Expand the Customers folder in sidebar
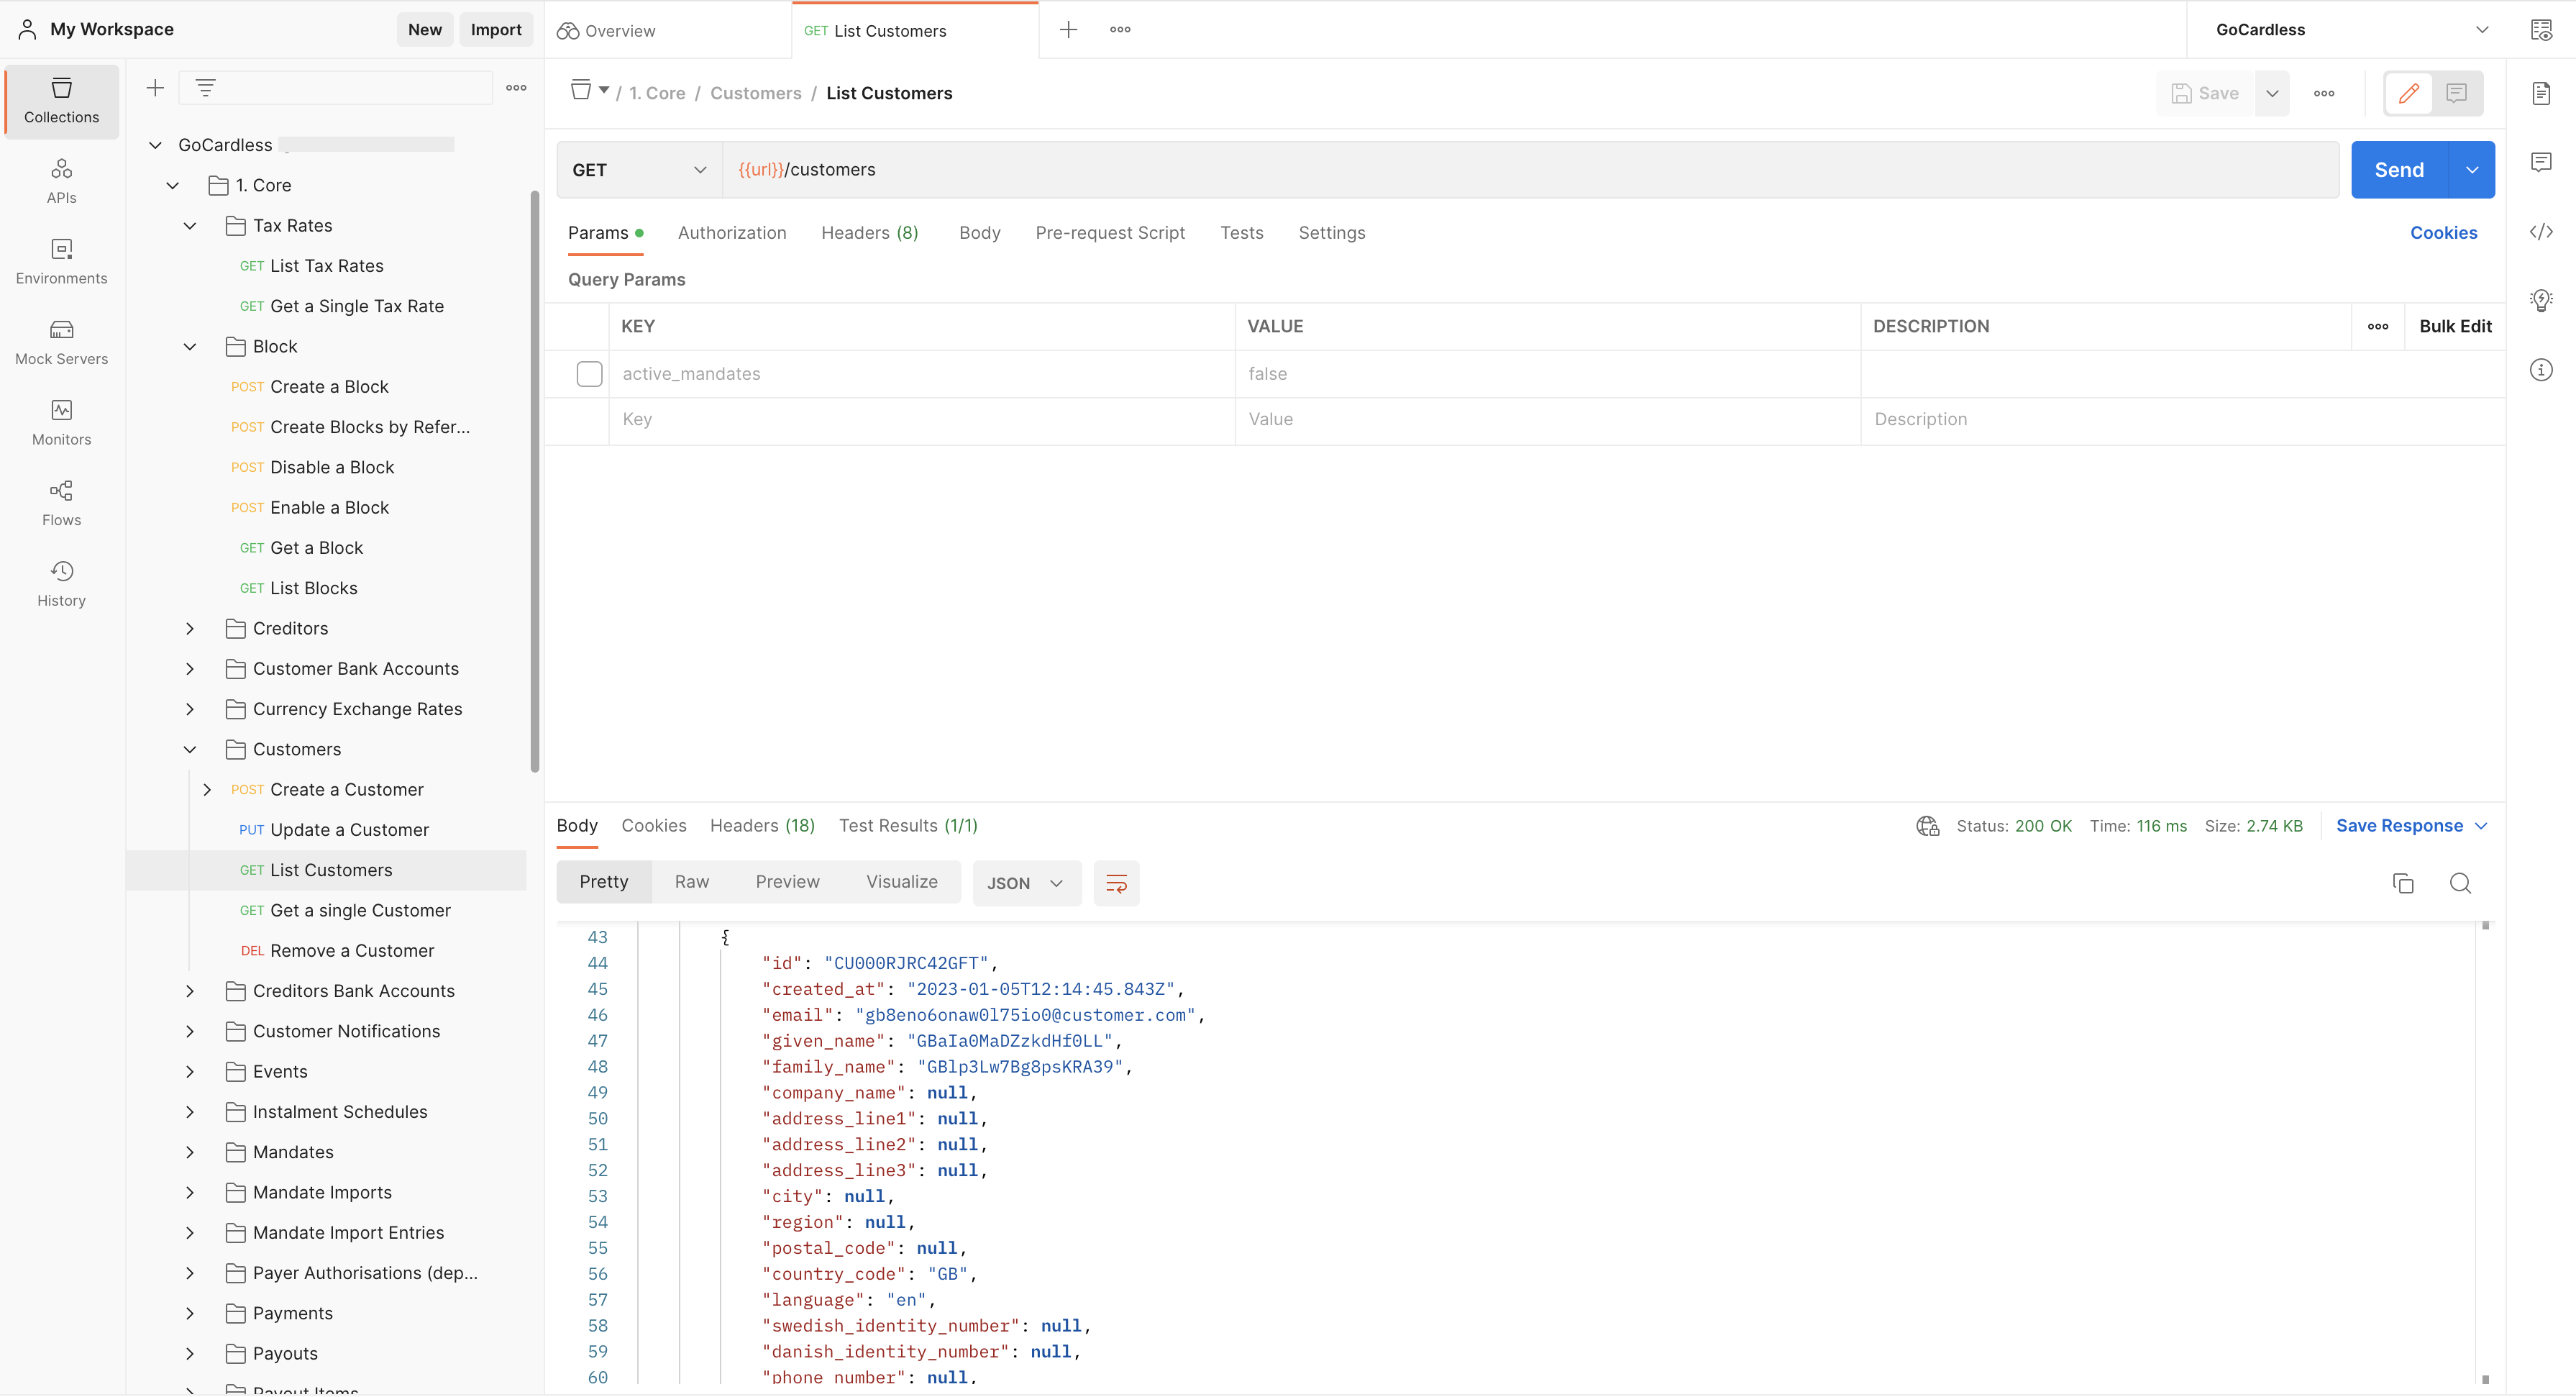This screenshot has height=1397, width=2576. (x=188, y=748)
